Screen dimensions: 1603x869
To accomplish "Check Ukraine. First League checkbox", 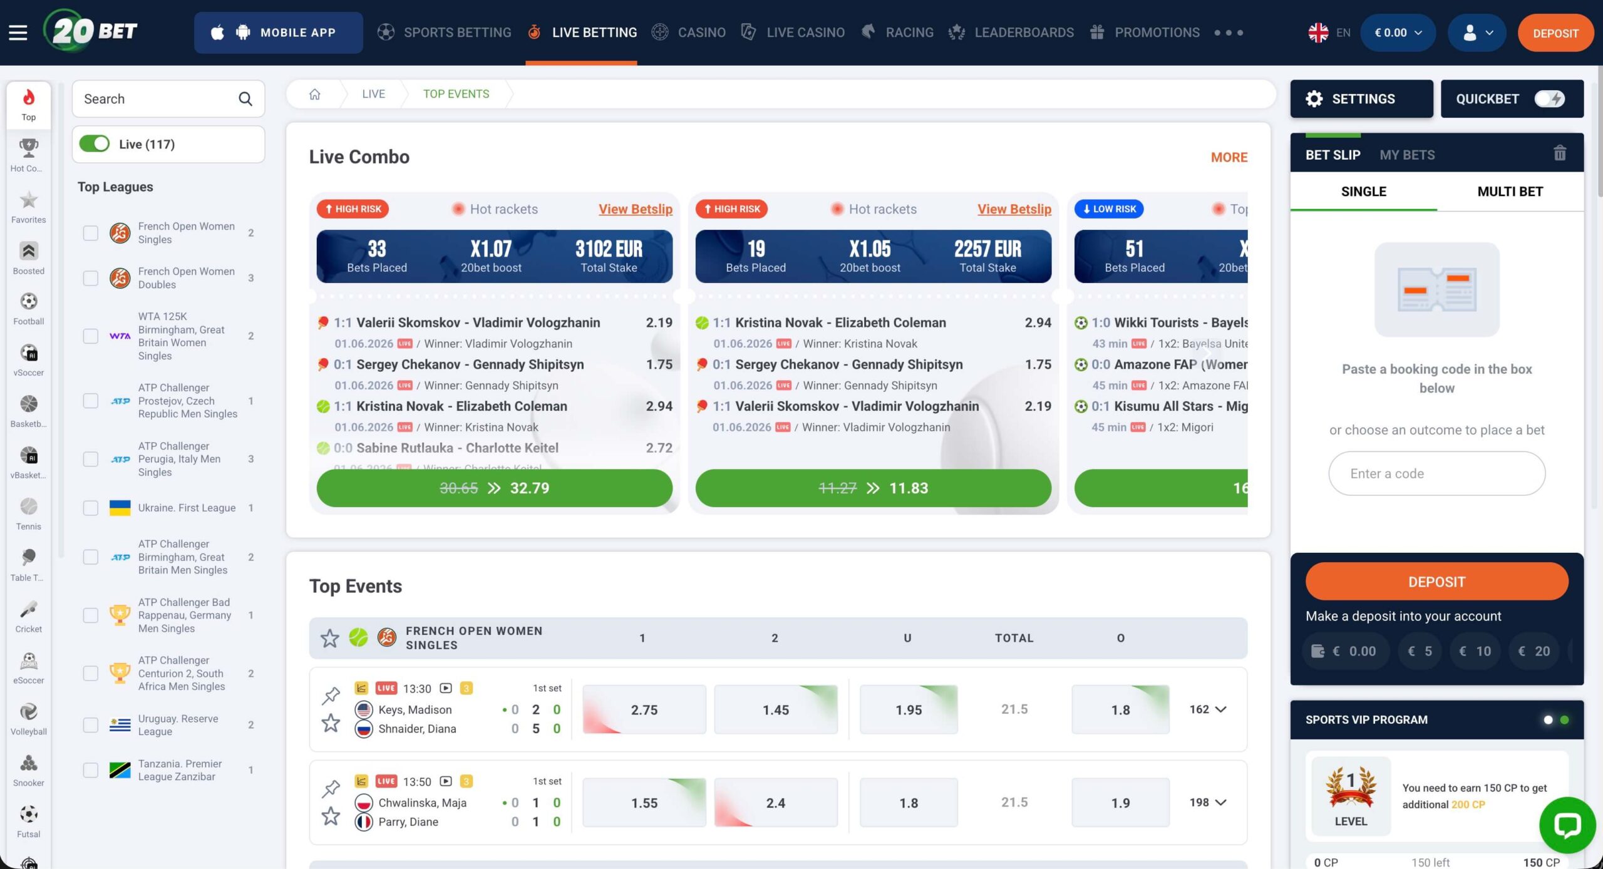I will 91,508.
